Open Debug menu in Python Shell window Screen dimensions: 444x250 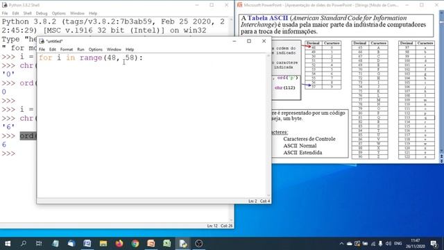[x=42, y=13]
